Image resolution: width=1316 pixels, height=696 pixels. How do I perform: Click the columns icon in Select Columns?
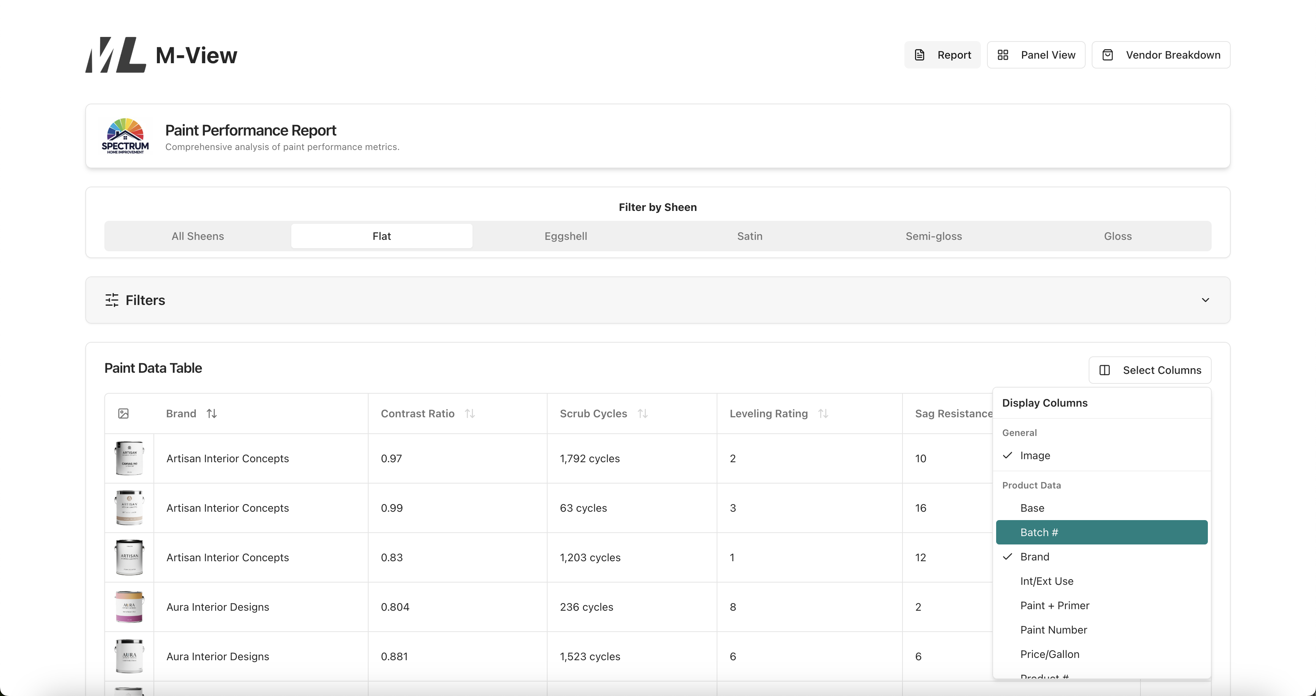click(x=1105, y=370)
